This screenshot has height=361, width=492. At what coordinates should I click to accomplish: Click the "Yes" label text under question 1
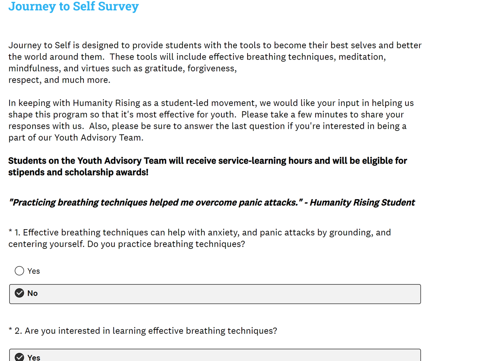pos(34,271)
